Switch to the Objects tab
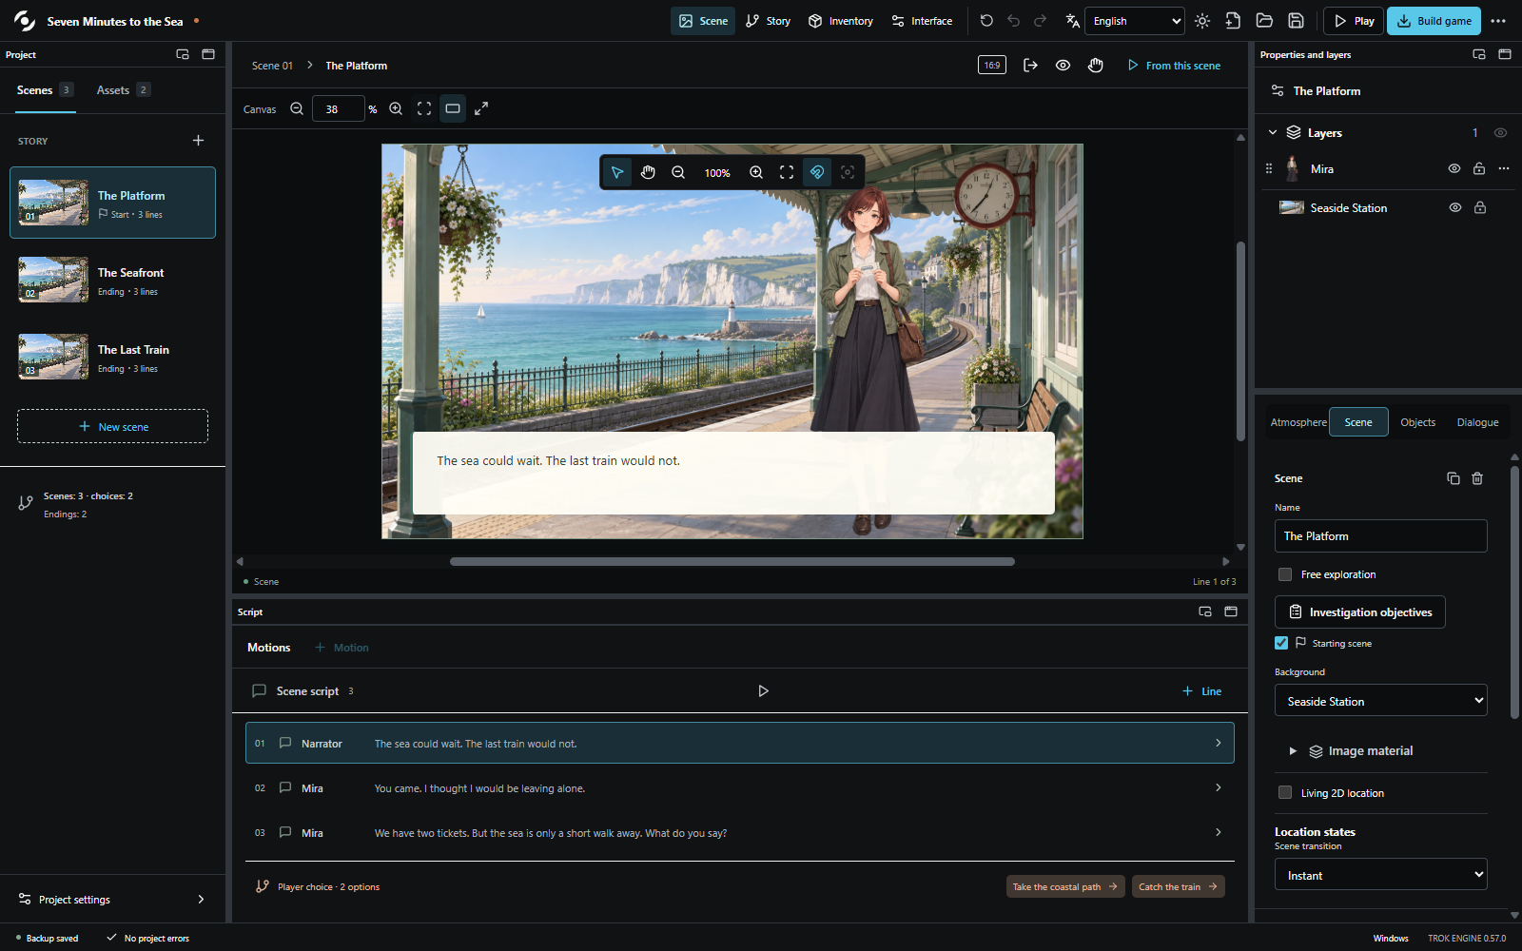 pyautogui.click(x=1417, y=422)
